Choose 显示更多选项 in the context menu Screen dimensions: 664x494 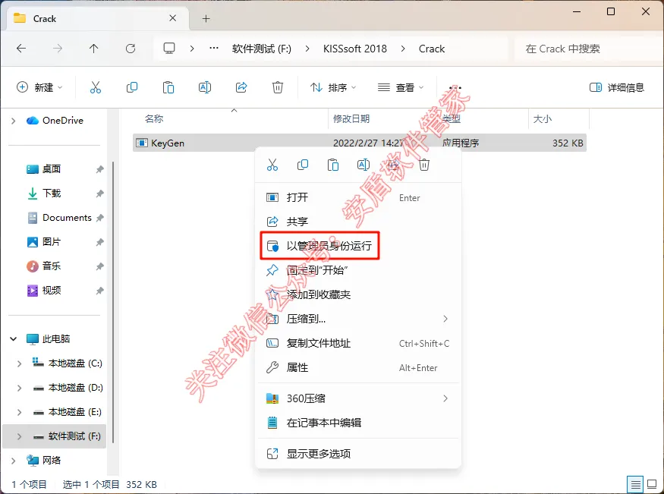point(358,454)
